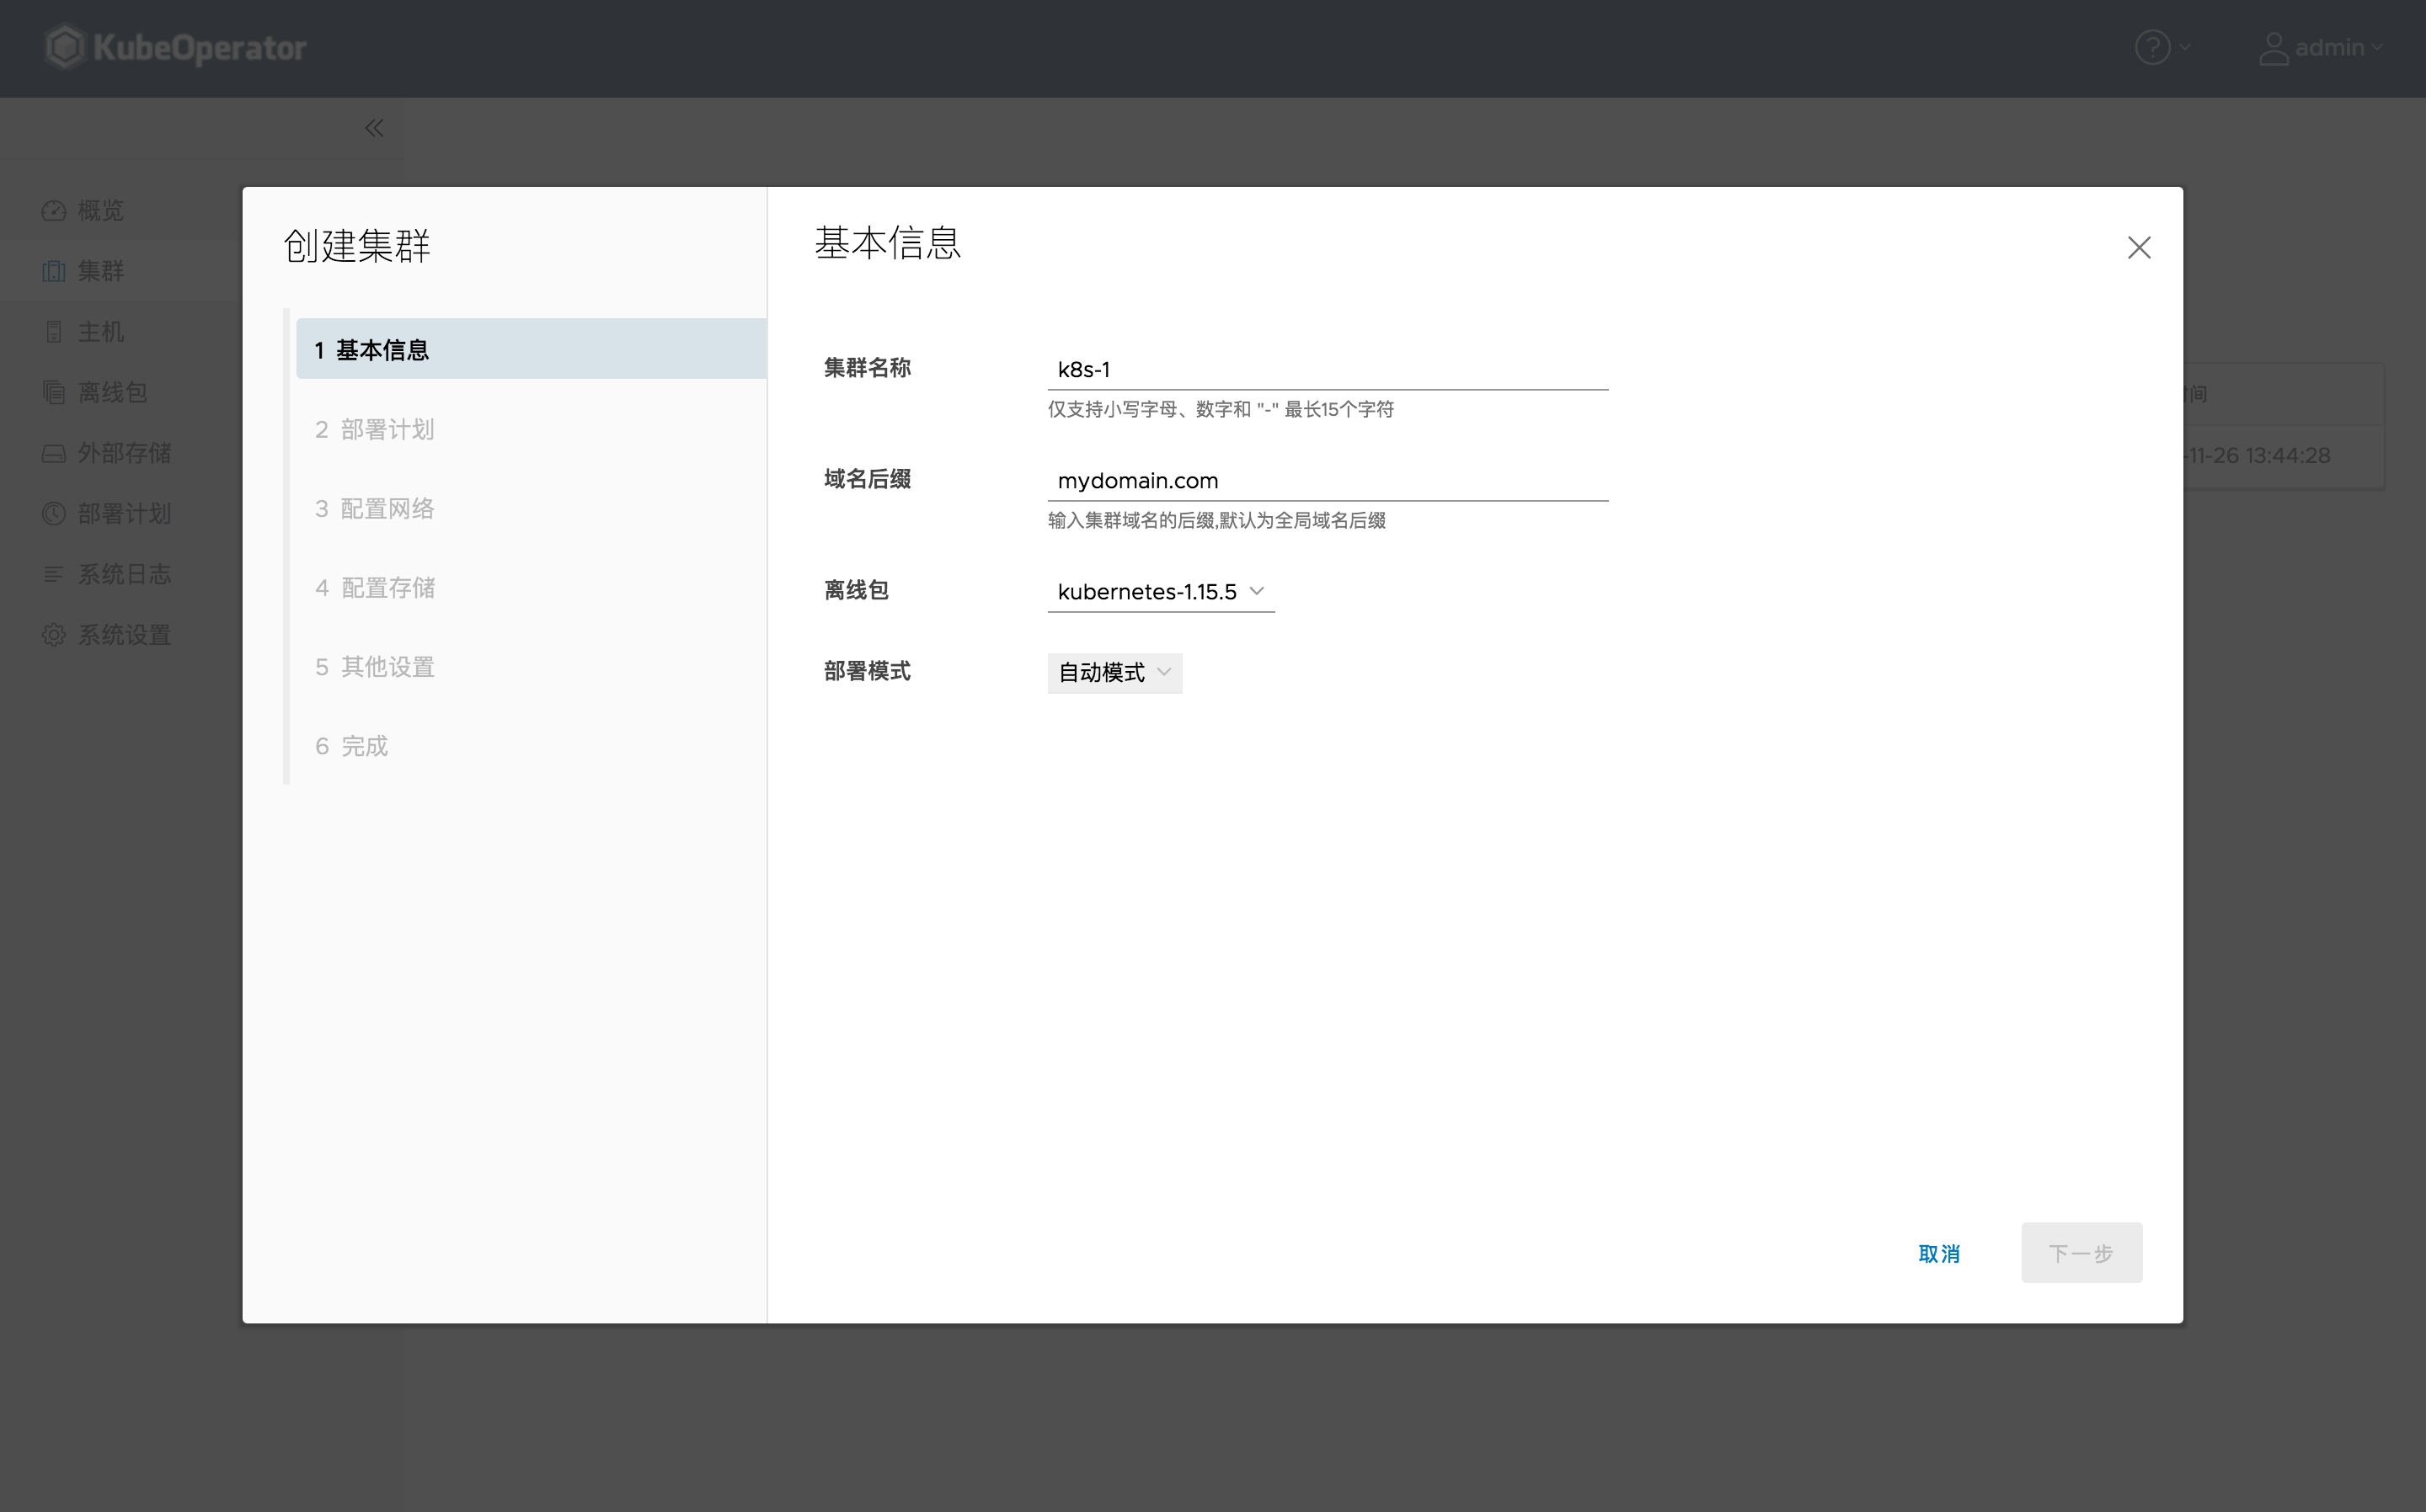Open 系统日志 in the sidebar menu

[x=124, y=574]
